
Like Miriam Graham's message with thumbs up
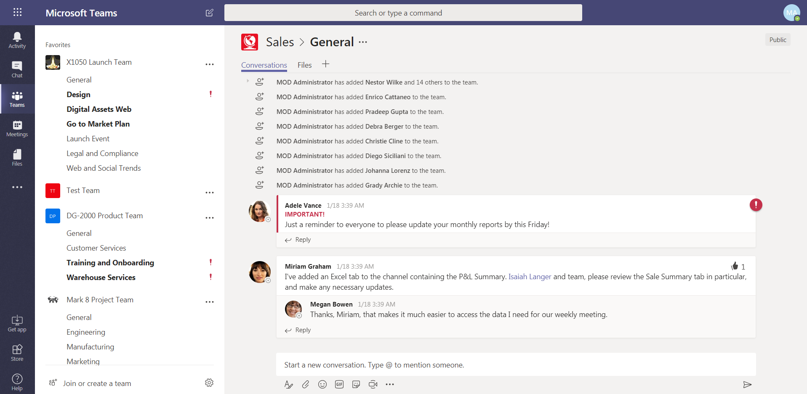coord(735,266)
